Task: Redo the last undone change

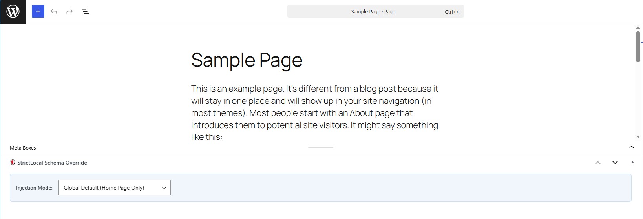Action: point(69,12)
